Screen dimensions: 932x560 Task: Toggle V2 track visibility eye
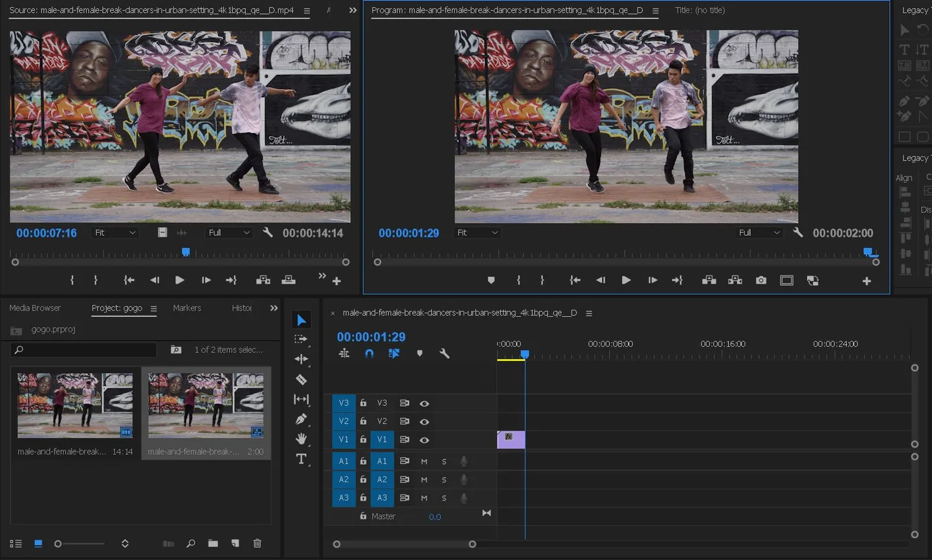click(424, 422)
